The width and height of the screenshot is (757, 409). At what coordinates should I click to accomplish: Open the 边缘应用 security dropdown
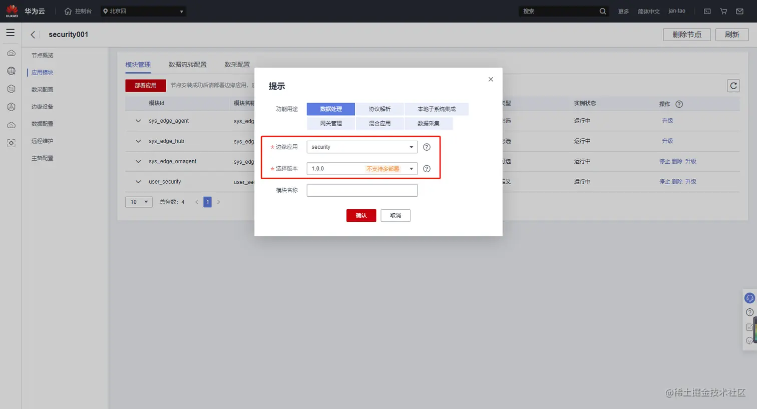362,147
